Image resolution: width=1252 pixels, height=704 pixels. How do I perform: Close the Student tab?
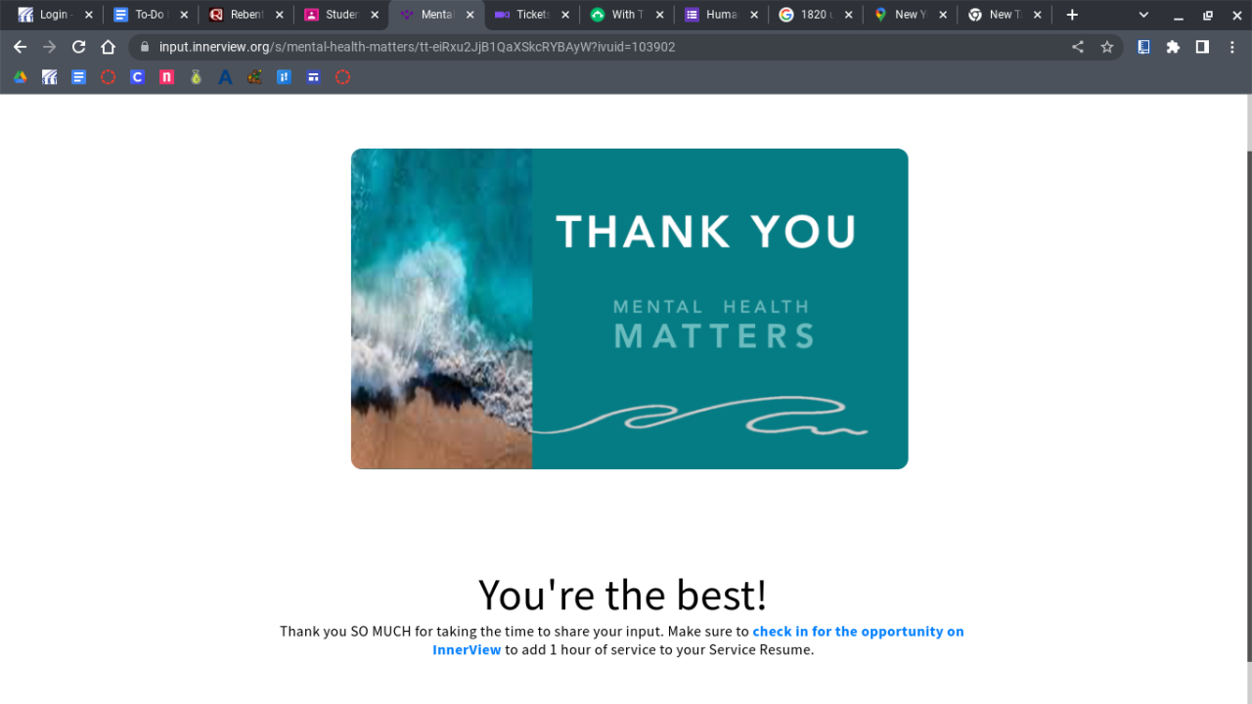pos(374,15)
